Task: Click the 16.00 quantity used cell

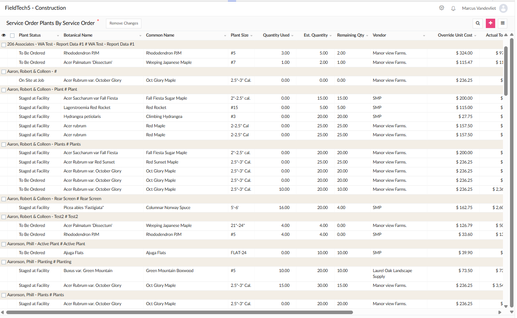Action: pyautogui.click(x=284, y=208)
